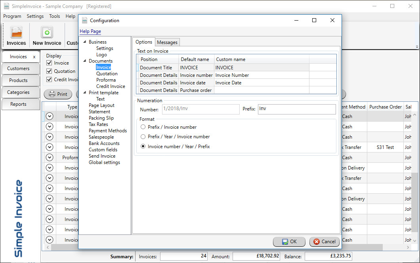Click the custom name cell 'Invoice Number'
This screenshot has width=420, height=263.
[x=262, y=75]
